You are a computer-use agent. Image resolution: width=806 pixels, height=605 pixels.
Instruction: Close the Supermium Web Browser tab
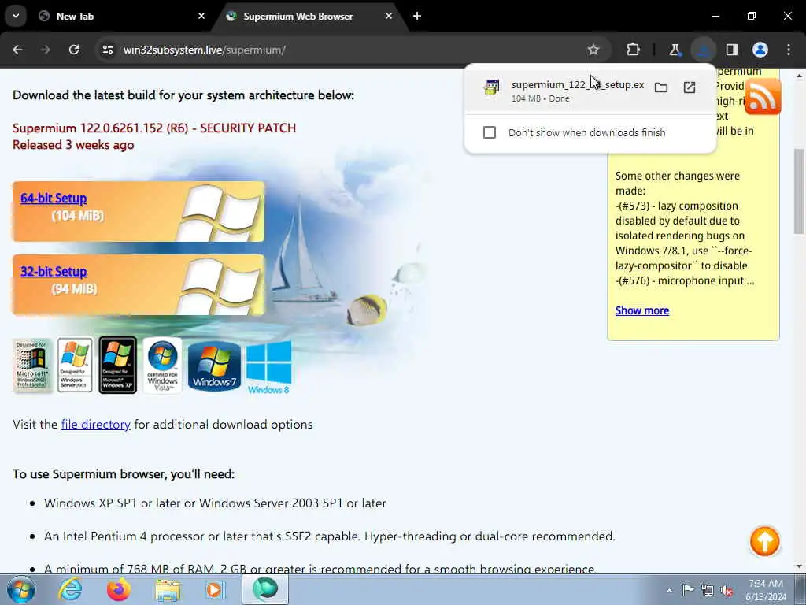pos(389,16)
